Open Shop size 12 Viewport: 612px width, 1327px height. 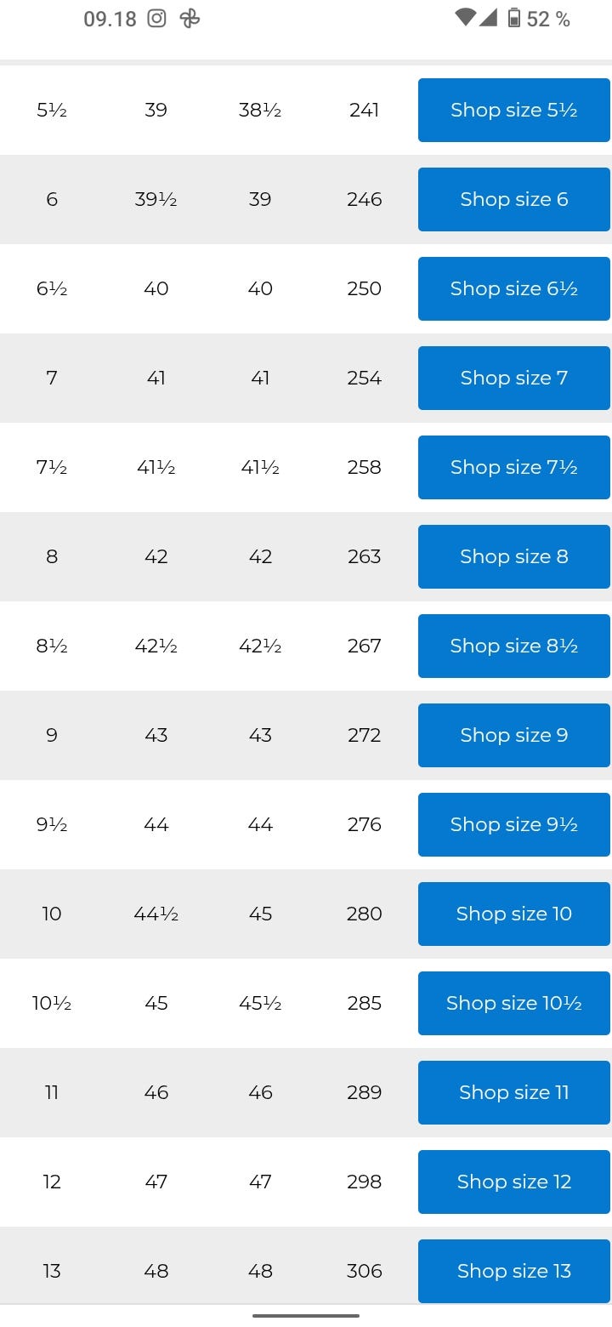(513, 1182)
